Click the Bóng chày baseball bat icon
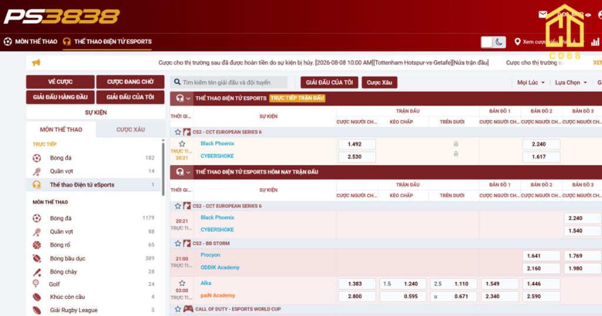602x316 pixels. (37, 271)
